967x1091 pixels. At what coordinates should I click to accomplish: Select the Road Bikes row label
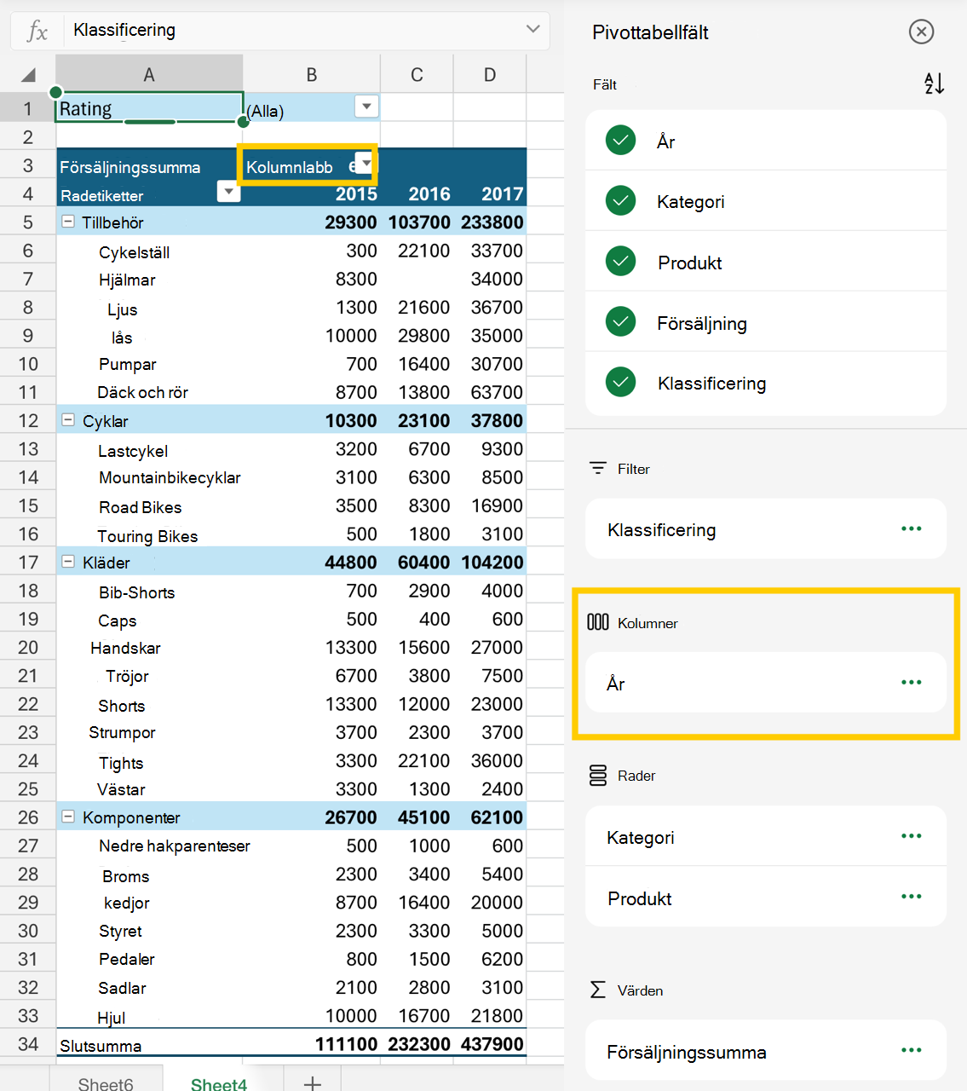coord(141,507)
